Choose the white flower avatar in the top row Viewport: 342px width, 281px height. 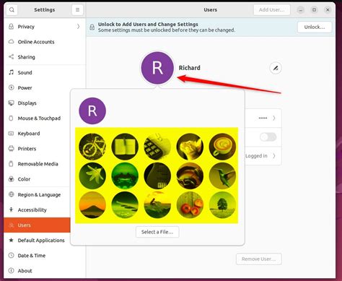coord(190,147)
